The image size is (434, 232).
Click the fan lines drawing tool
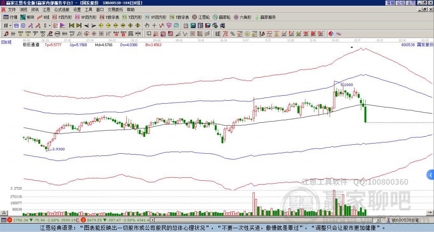(156, 34)
